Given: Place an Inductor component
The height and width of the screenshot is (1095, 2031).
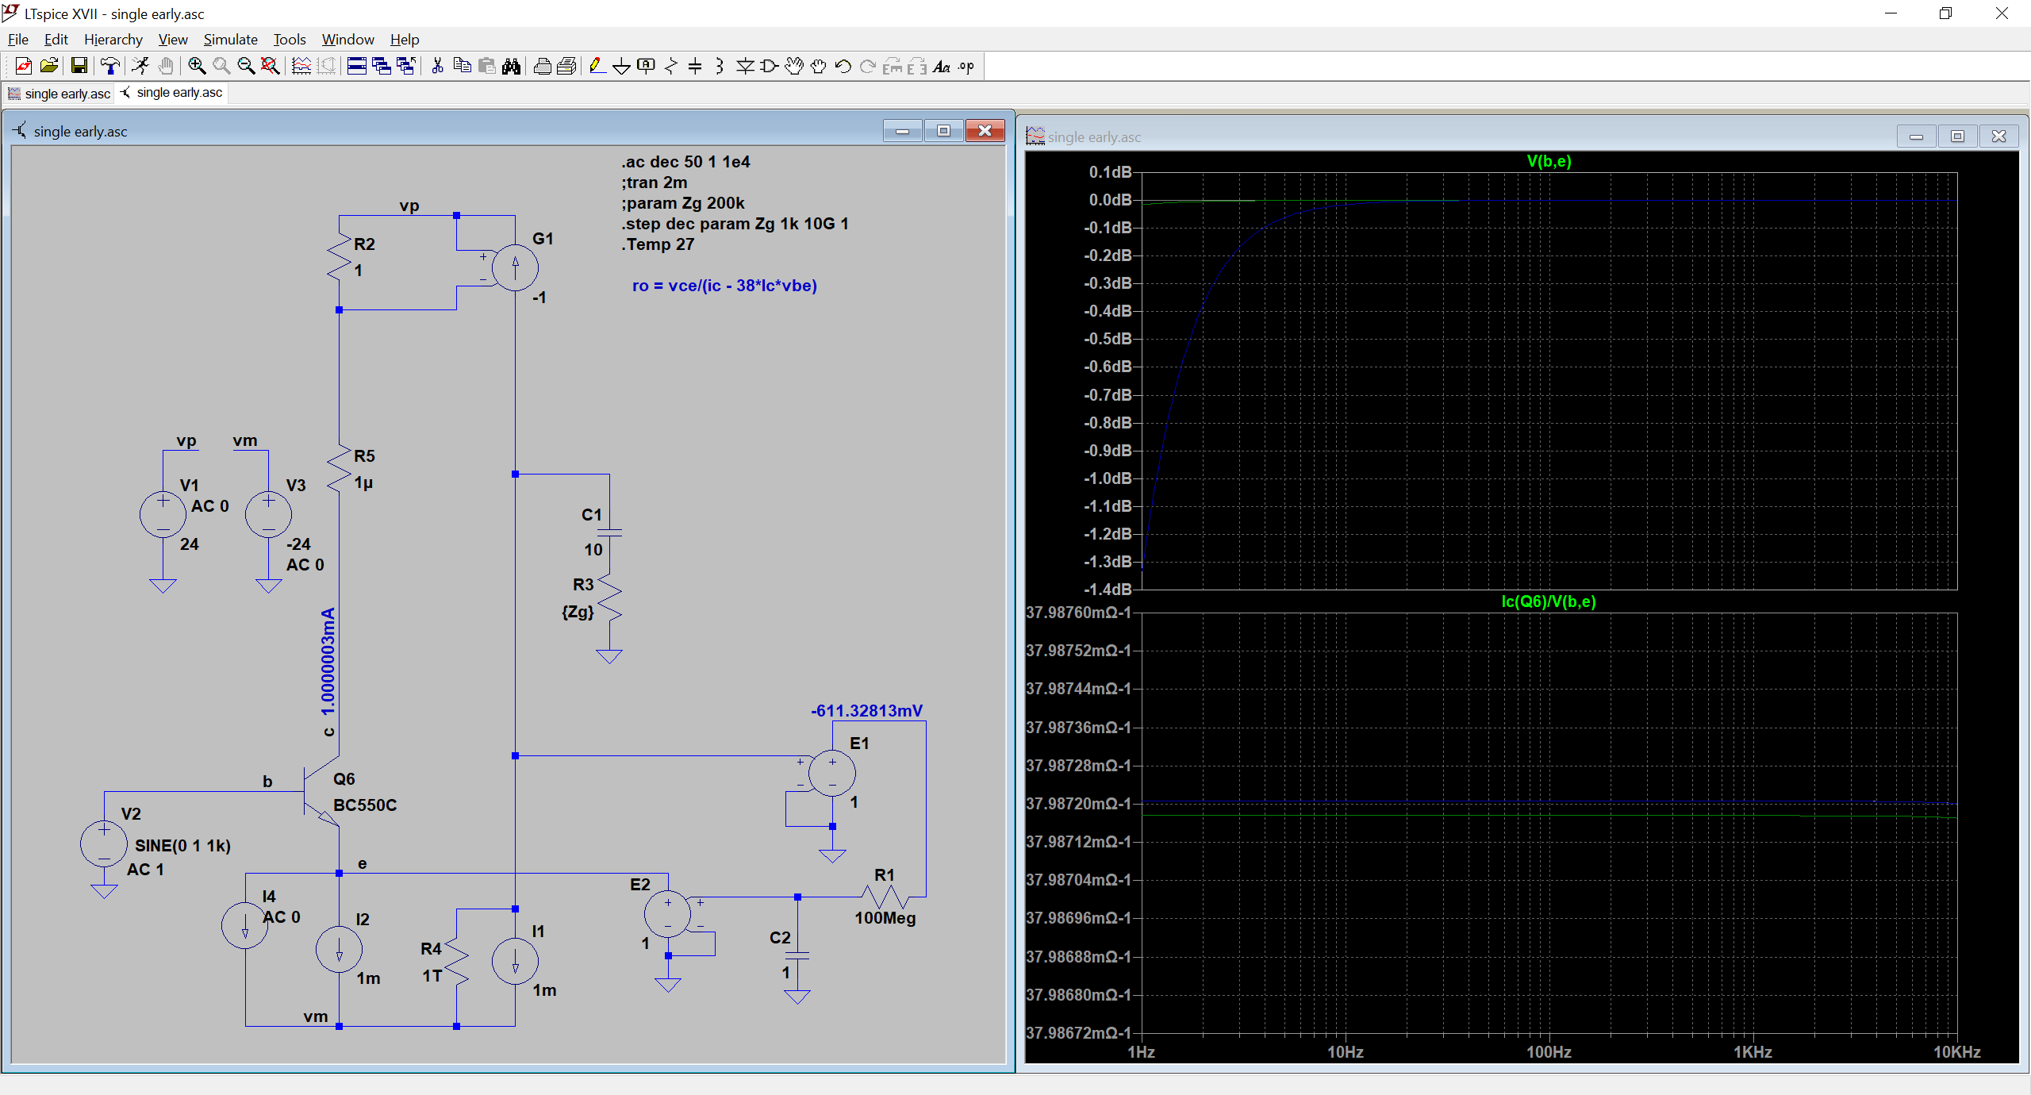Looking at the screenshot, I should coord(720,67).
